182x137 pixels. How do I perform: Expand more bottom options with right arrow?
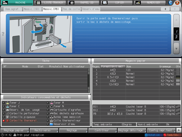[x=179, y=130]
